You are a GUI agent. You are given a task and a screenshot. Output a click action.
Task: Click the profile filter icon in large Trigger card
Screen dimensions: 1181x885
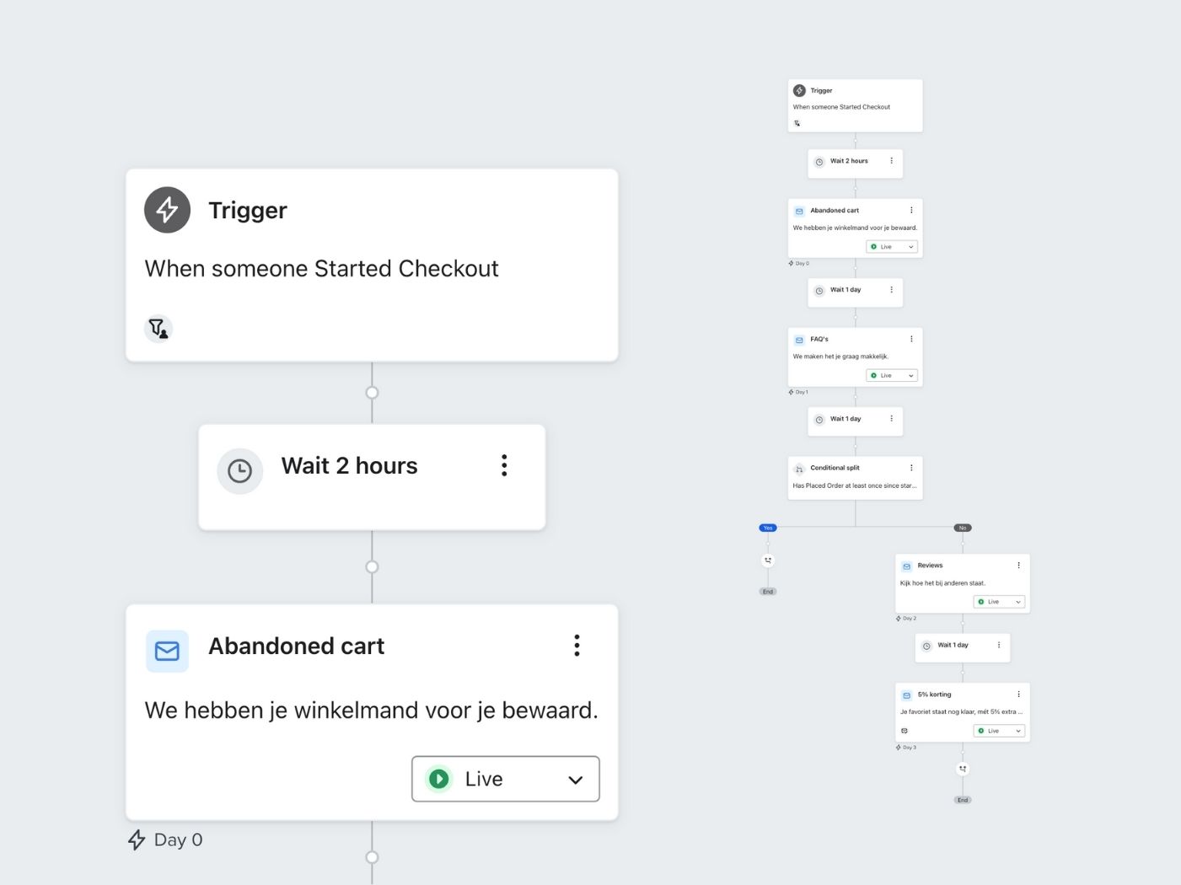(x=158, y=328)
